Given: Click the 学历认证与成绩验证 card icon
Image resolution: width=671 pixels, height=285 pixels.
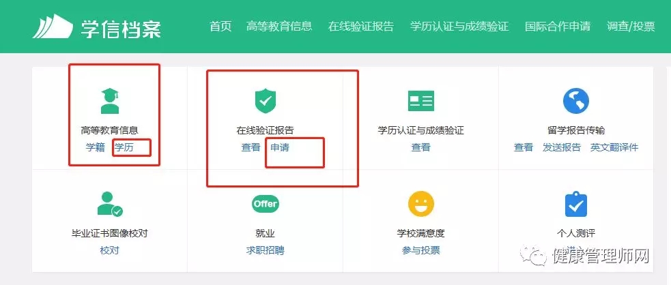Looking at the screenshot, I should click(420, 101).
